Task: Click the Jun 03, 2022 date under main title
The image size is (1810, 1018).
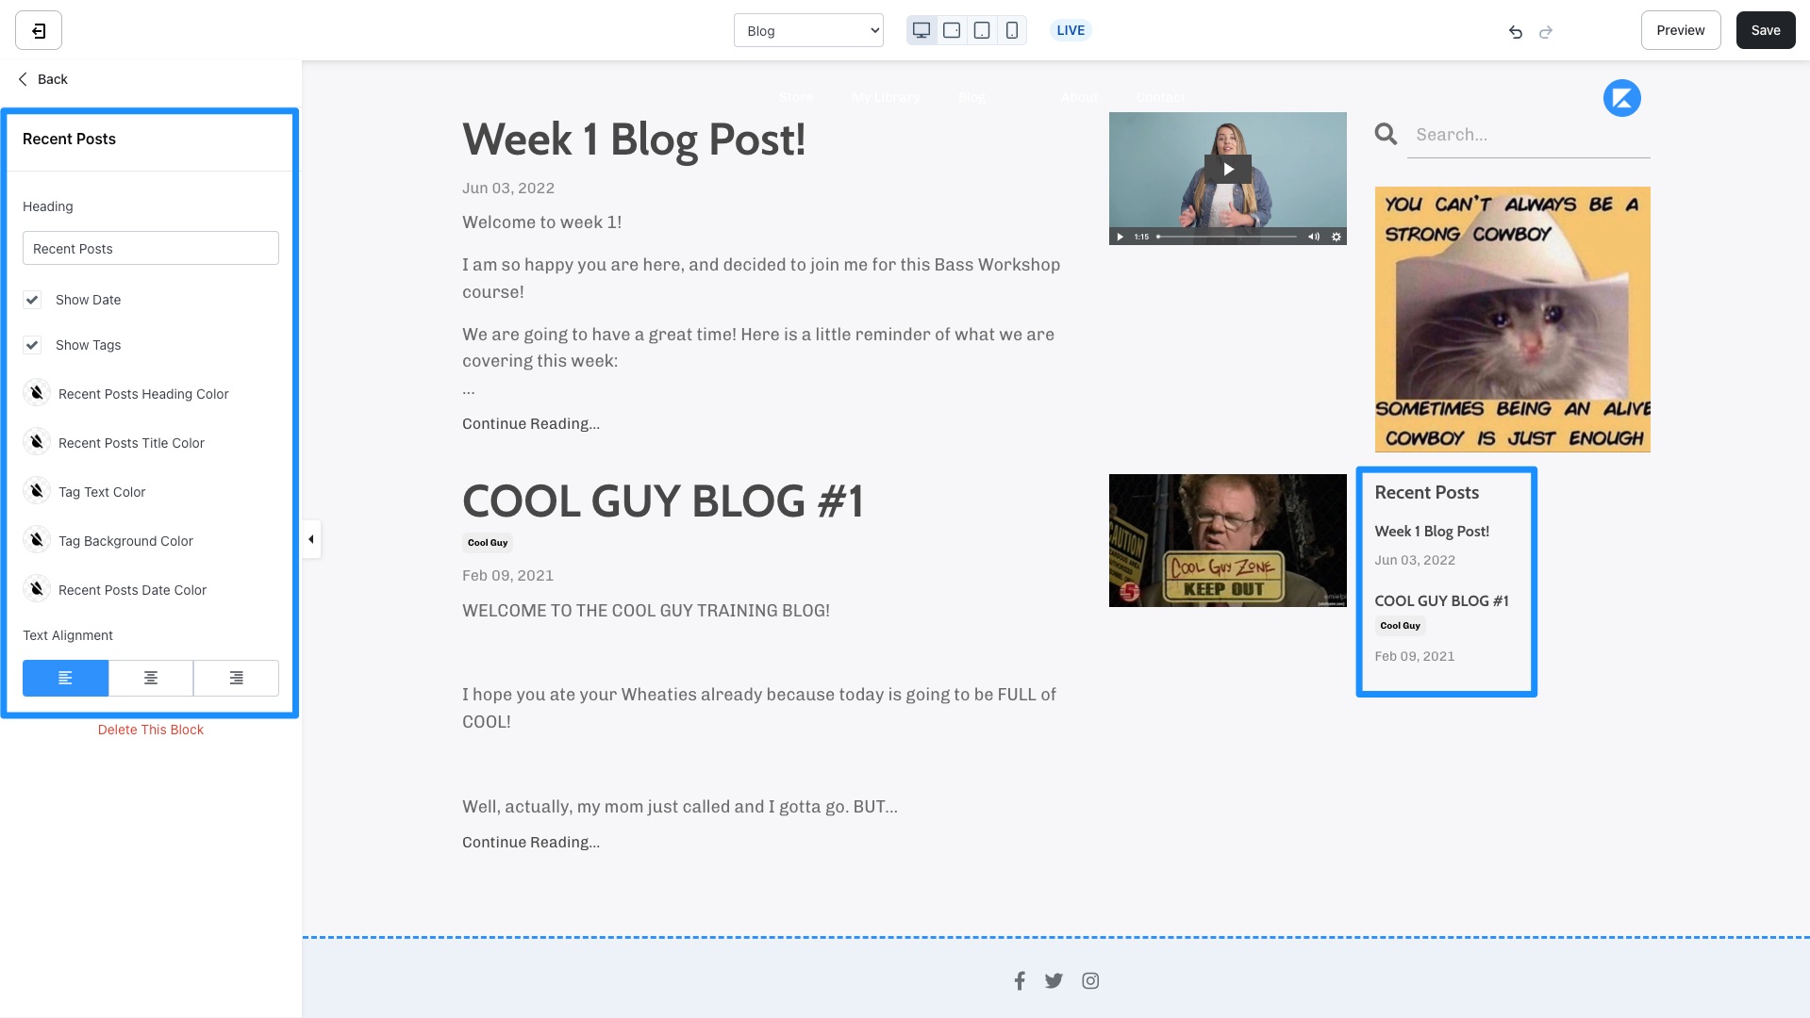Action: (508, 189)
